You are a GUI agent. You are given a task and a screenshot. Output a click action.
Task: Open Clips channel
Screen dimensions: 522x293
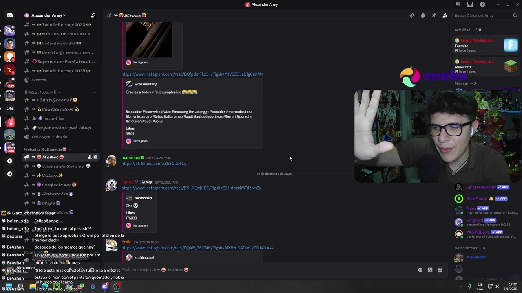[x=60, y=203]
